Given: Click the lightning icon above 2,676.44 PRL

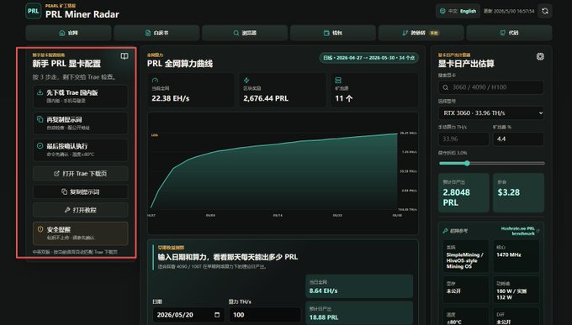Looking at the screenshot, I should click(x=246, y=80).
